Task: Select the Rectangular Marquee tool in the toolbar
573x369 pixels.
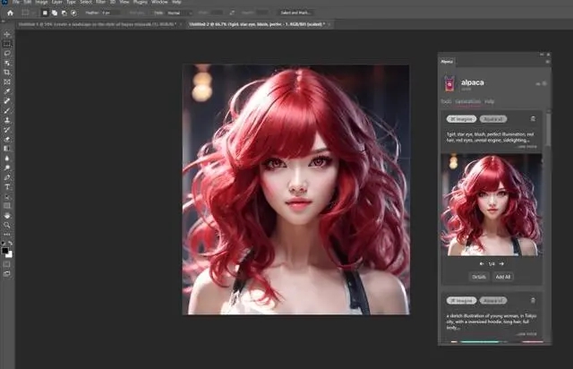Action: (x=7, y=44)
